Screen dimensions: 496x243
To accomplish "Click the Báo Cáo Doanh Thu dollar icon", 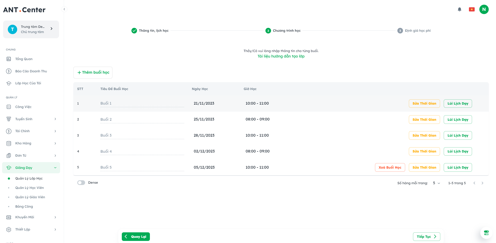I will (x=9, y=71).
